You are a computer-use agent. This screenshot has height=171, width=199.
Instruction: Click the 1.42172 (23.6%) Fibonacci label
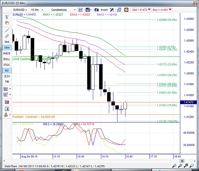[x=167, y=64]
